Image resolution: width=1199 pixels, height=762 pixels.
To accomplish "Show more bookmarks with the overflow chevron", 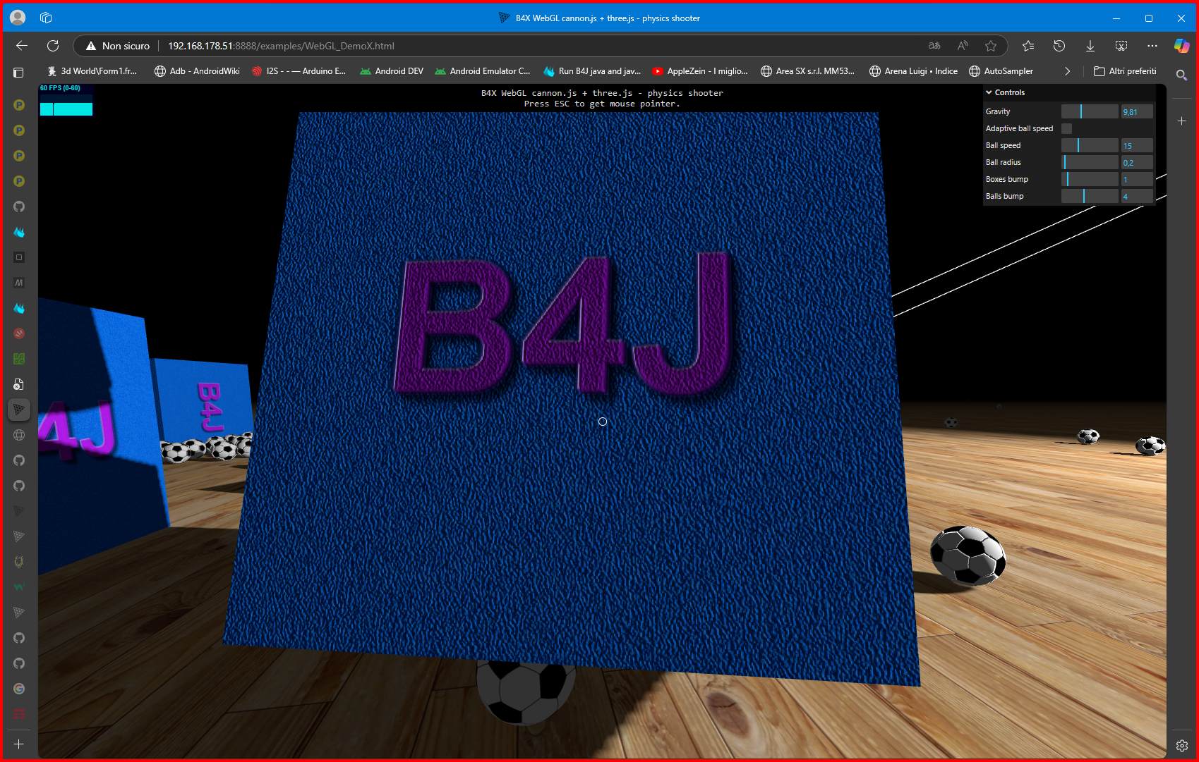I will (x=1067, y=71).
